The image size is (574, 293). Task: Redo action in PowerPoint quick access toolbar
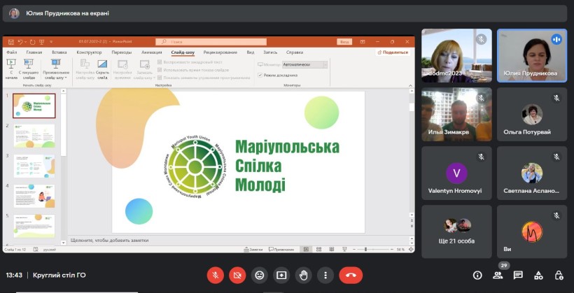(32, 42)
